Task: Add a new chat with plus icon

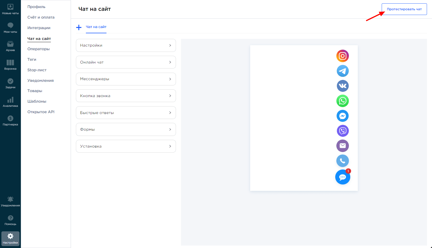Action: tap(79, 27)
